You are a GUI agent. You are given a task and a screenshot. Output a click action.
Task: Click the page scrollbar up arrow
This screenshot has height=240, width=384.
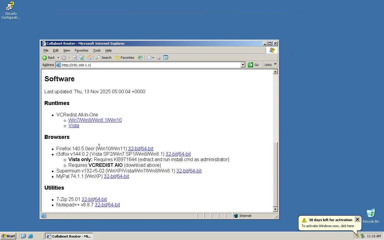(275, 72)
